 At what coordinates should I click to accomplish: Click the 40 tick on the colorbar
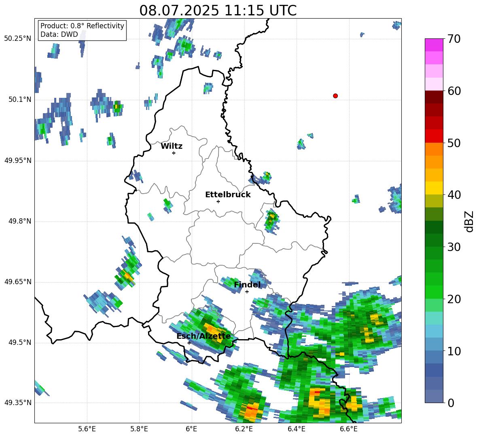[454, 195]
